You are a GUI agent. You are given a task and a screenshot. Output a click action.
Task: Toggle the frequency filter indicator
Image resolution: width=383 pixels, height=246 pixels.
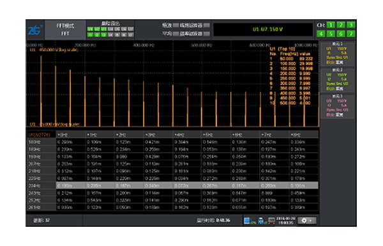point(207,34)
